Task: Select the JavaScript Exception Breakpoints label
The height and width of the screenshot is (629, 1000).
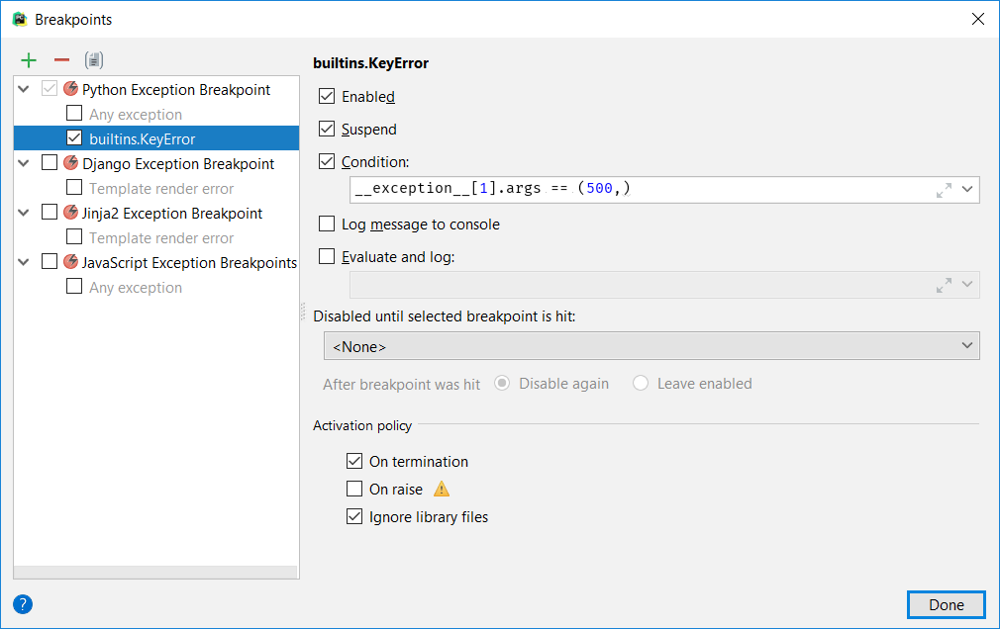Action: click(x=189, y=262)
